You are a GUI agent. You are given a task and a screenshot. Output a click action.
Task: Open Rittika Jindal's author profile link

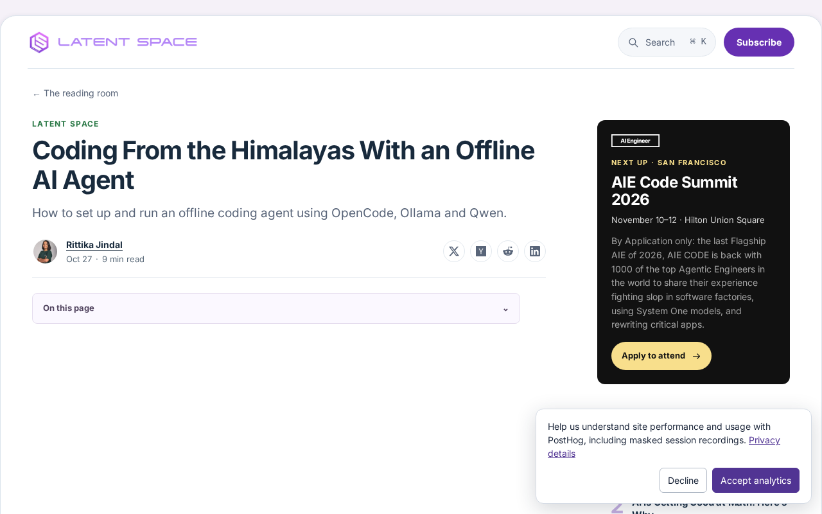tap(94, 245)
